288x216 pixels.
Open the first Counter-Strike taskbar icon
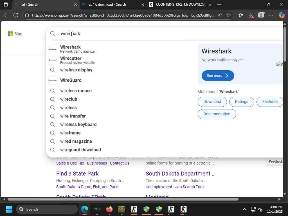[134, 209]
